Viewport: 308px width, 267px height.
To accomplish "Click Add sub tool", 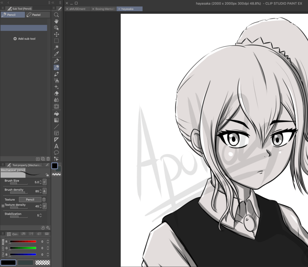I will pyautogui.click(x=24, y=39).
